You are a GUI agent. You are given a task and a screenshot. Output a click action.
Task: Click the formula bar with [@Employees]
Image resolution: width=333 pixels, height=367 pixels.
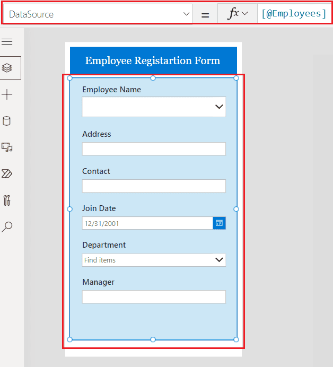294,14
